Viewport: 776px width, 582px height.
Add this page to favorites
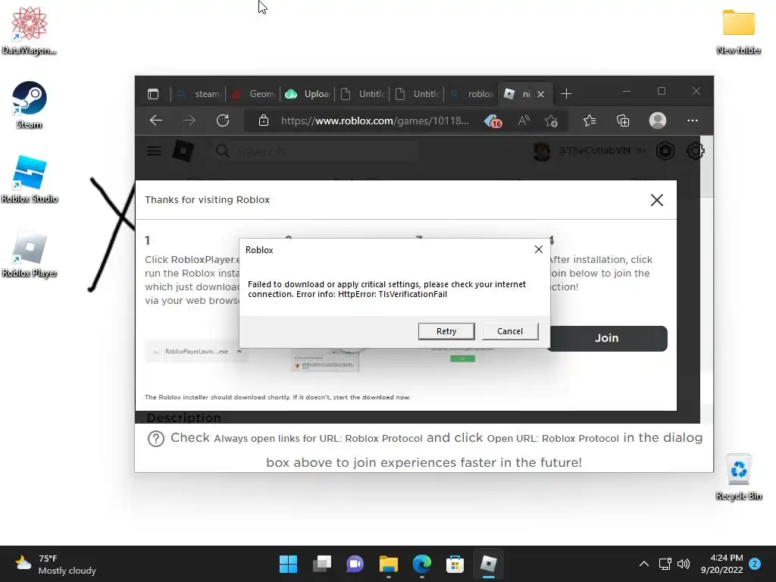pyautogui.click(x=552, y=120)
